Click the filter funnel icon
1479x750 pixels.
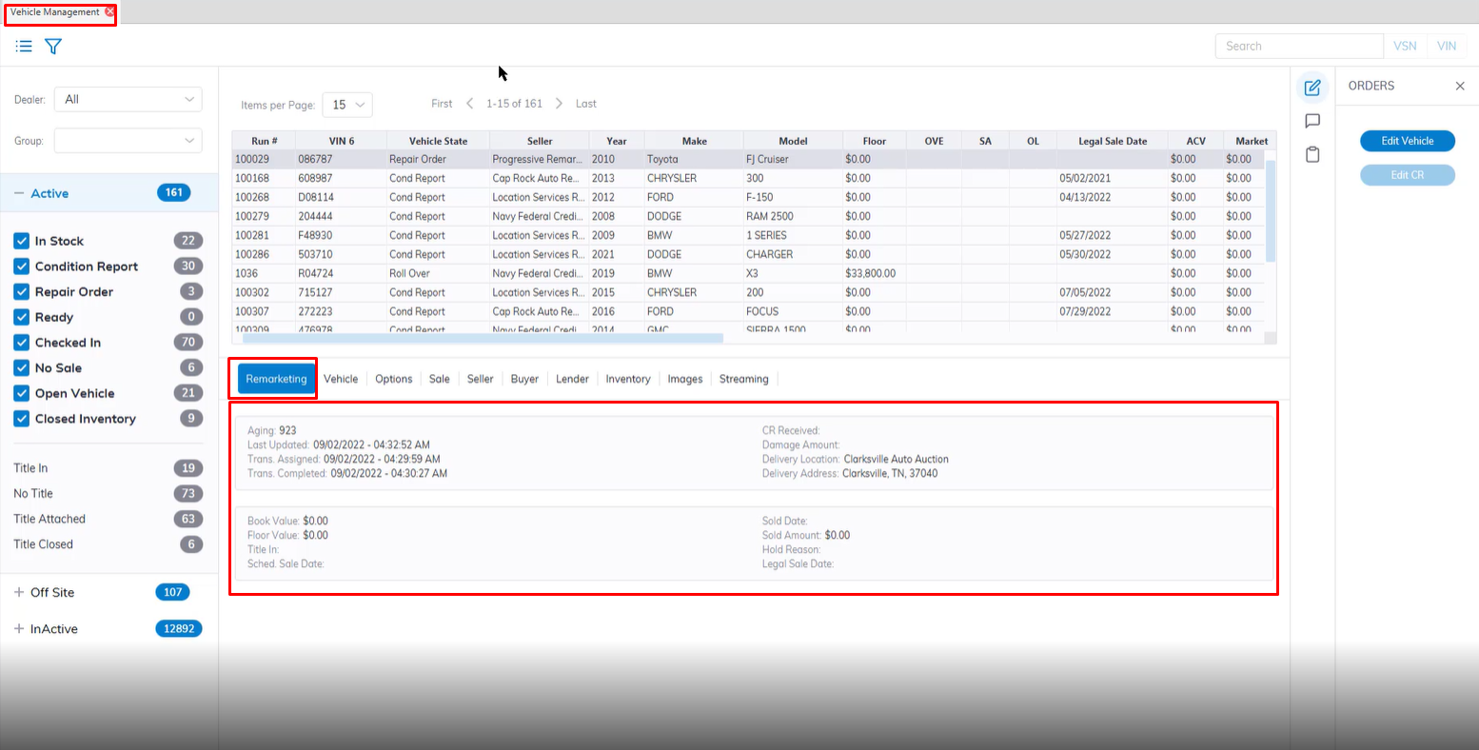point(53,46)
